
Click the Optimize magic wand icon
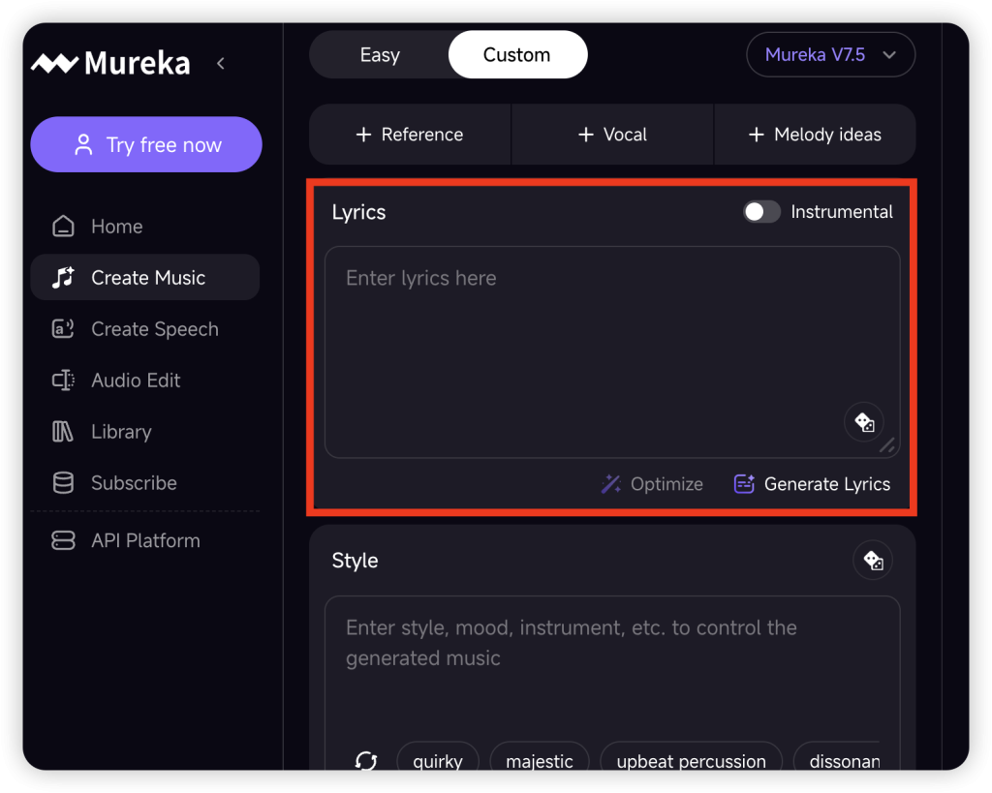(610, 484)
